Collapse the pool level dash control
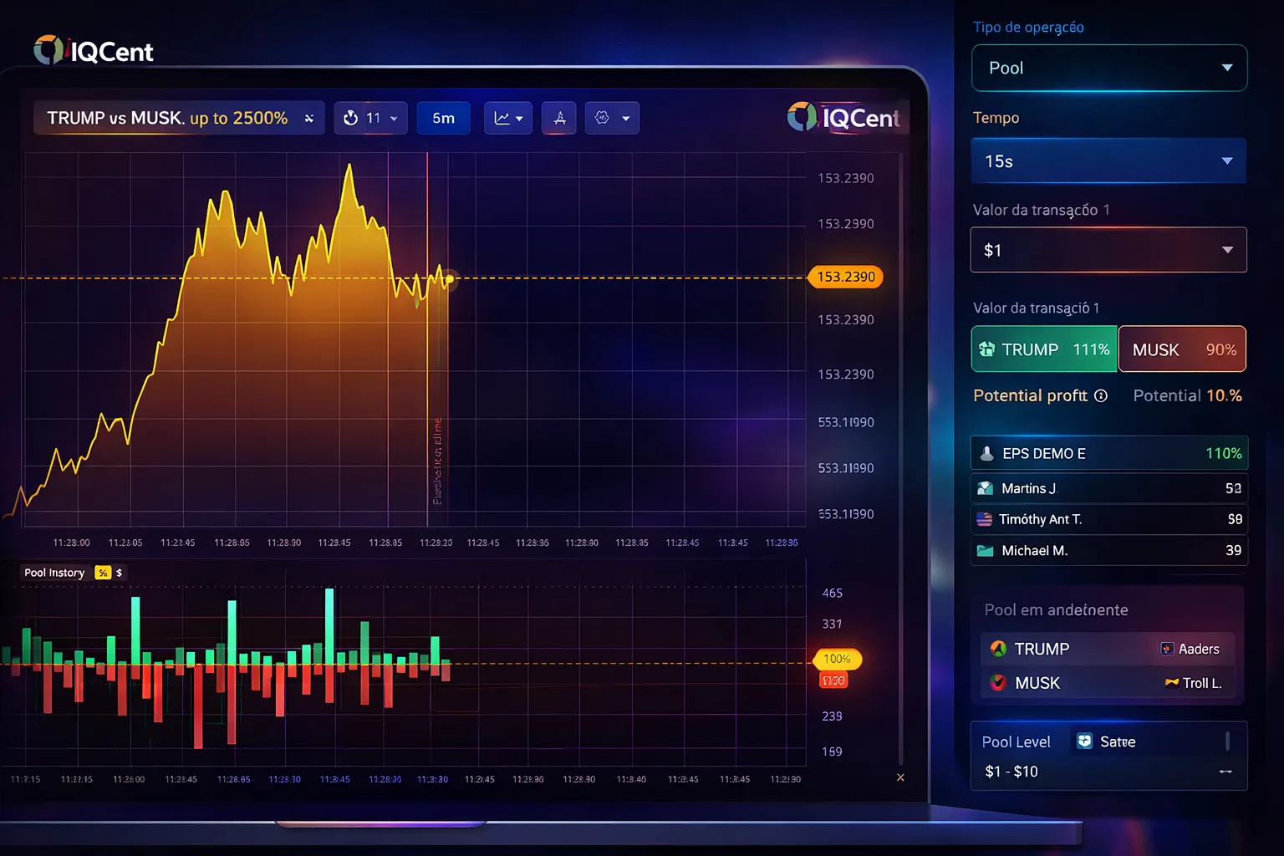This screenshot has height=856, width=1284. (x=1225, y=772)
